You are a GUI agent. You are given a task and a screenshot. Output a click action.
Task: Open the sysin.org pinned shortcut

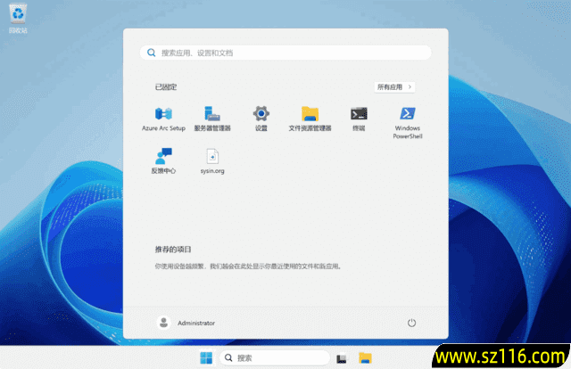(x=212, y=157)
